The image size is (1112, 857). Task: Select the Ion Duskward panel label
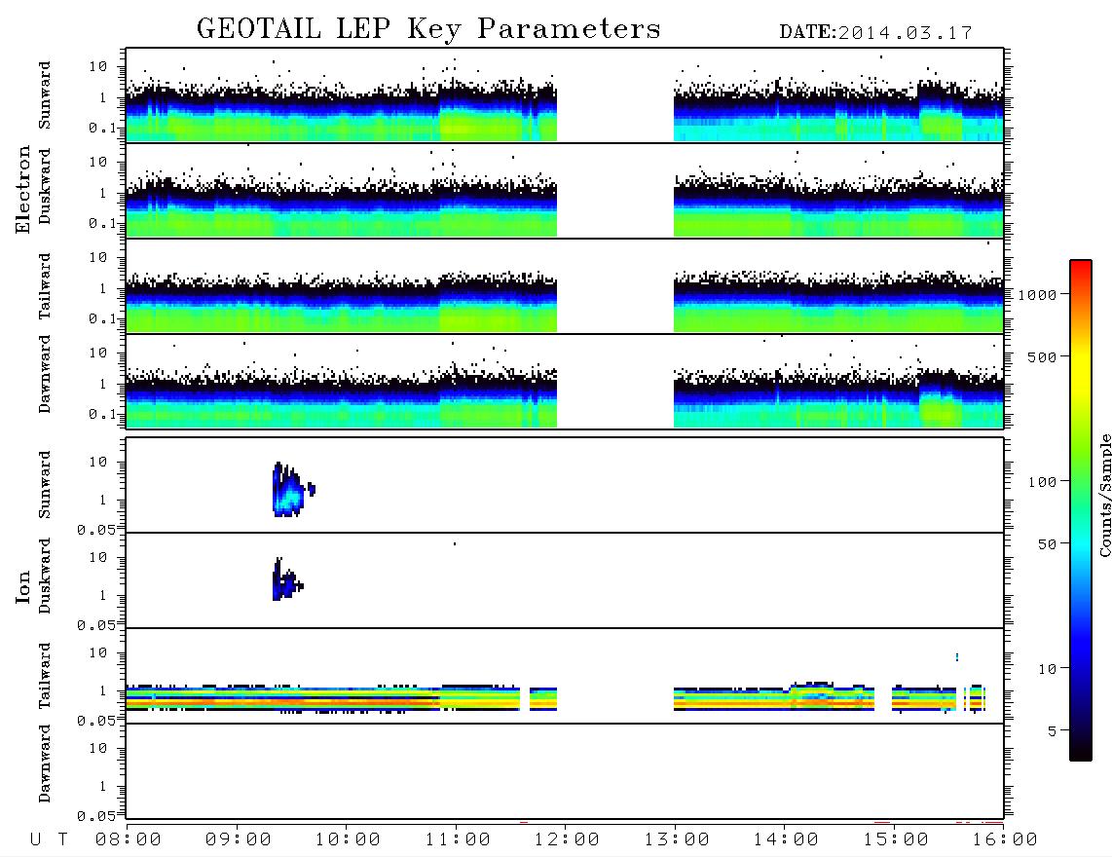click(x=45, y=576)
